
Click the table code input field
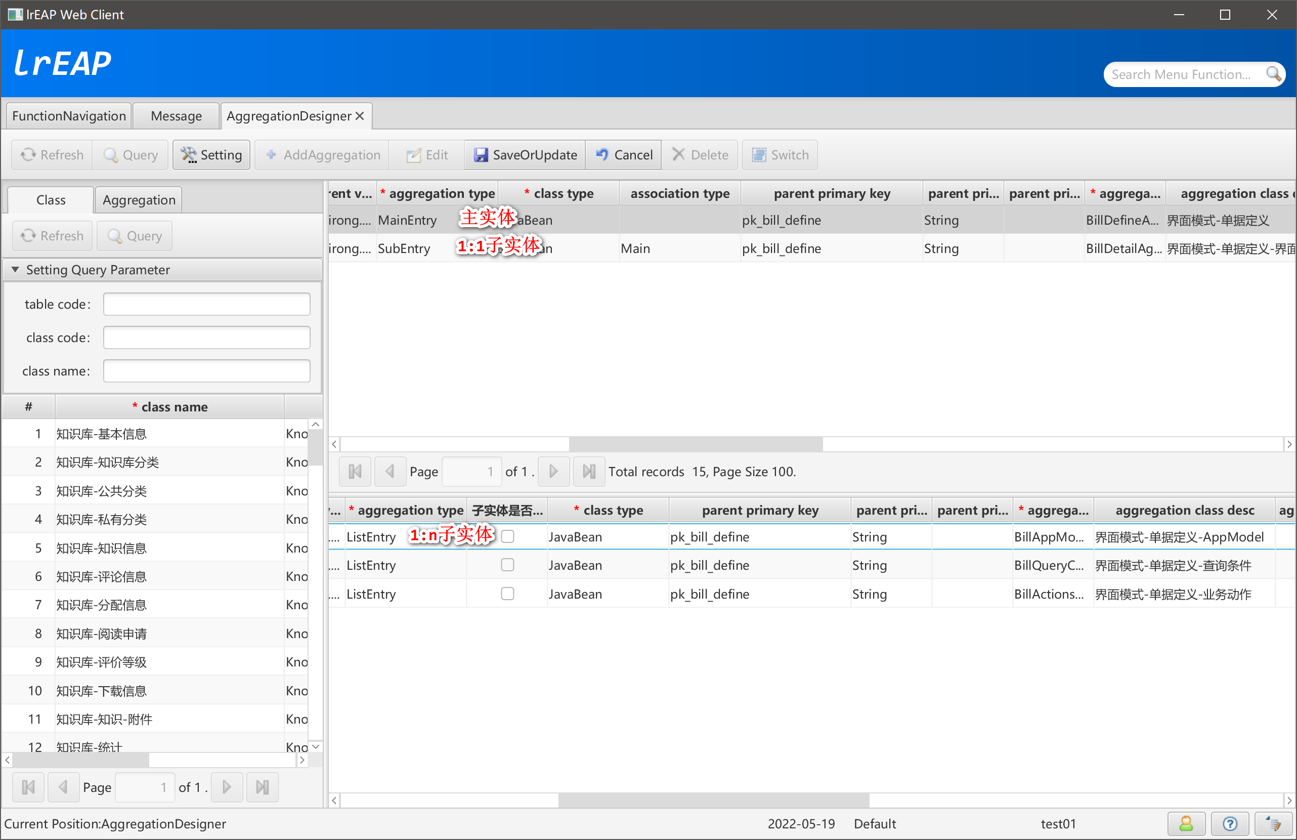[x=206, y=304]
